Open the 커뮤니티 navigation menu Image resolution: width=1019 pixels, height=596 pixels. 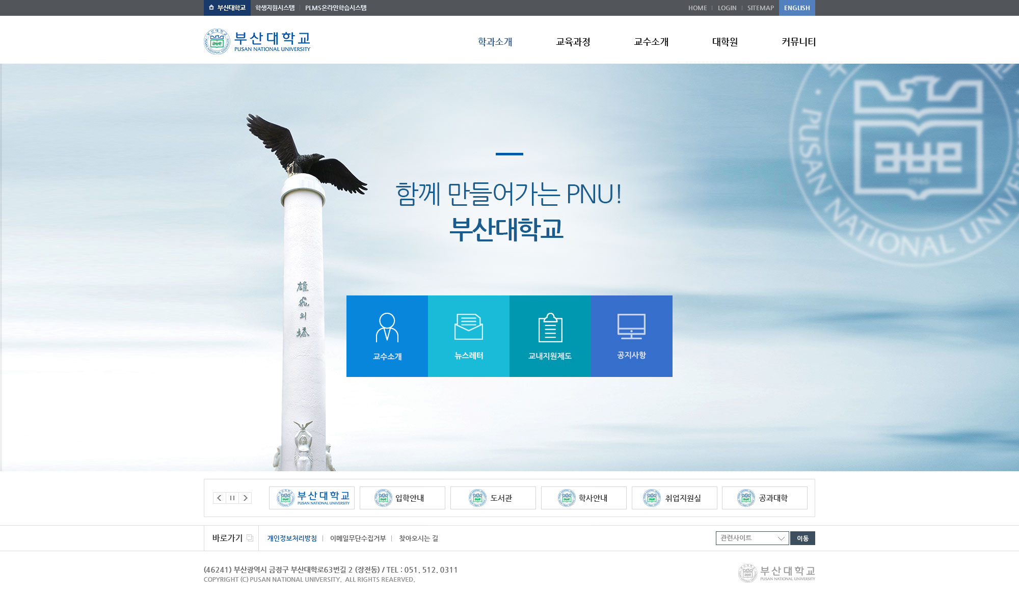click(798, 42)
